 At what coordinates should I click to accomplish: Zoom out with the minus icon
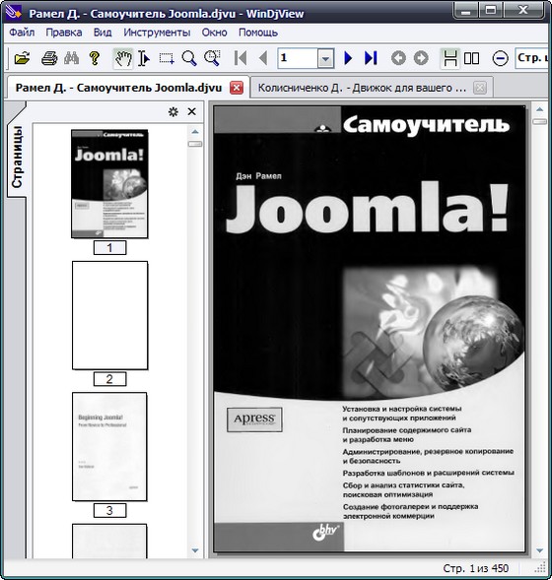500,58
